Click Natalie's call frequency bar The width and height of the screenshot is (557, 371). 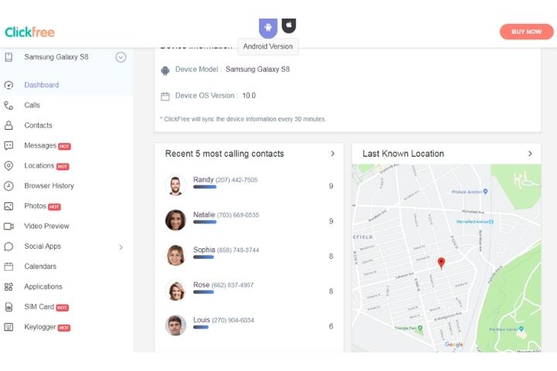[204, 222]
